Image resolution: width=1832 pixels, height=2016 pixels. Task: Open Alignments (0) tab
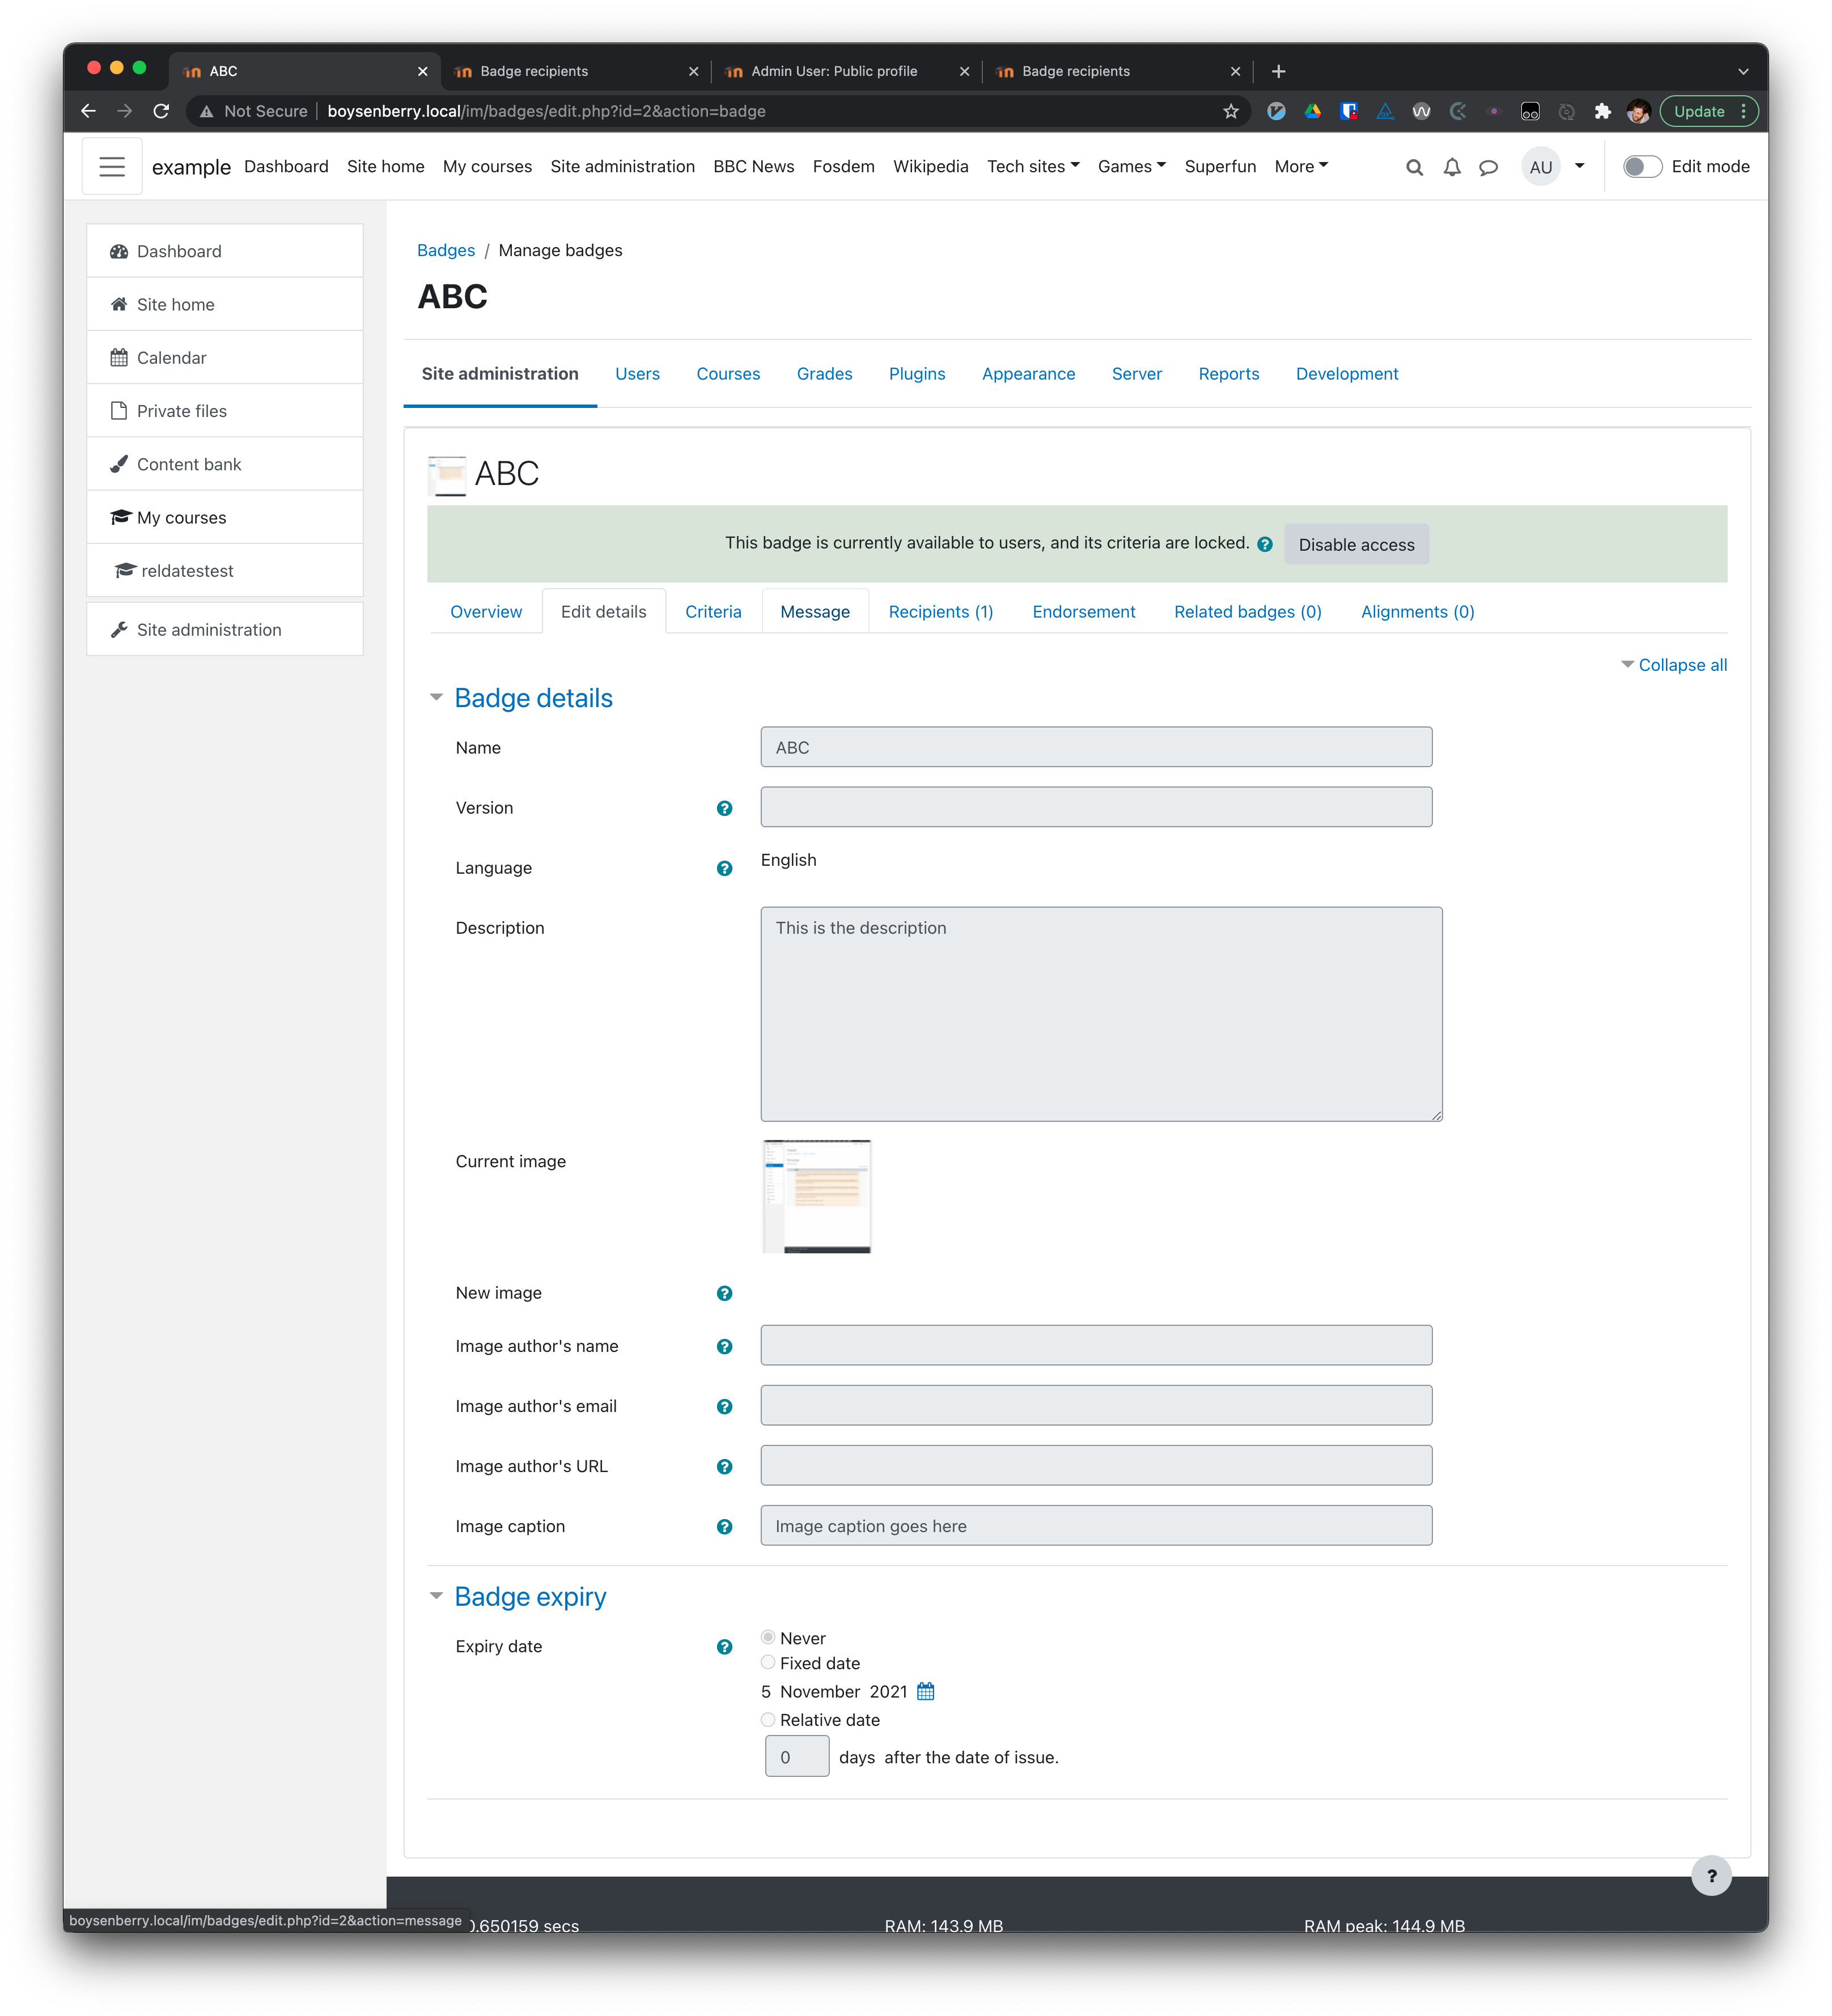pos(1417,612)
